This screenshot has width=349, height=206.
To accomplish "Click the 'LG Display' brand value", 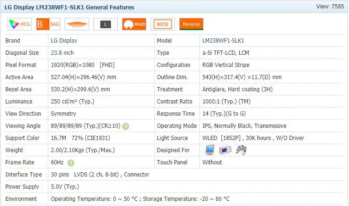I will point(64,41).
